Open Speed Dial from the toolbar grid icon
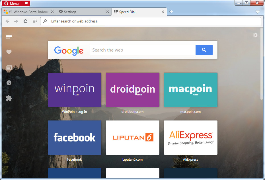265x180 pixels. (x=35, y=21)
